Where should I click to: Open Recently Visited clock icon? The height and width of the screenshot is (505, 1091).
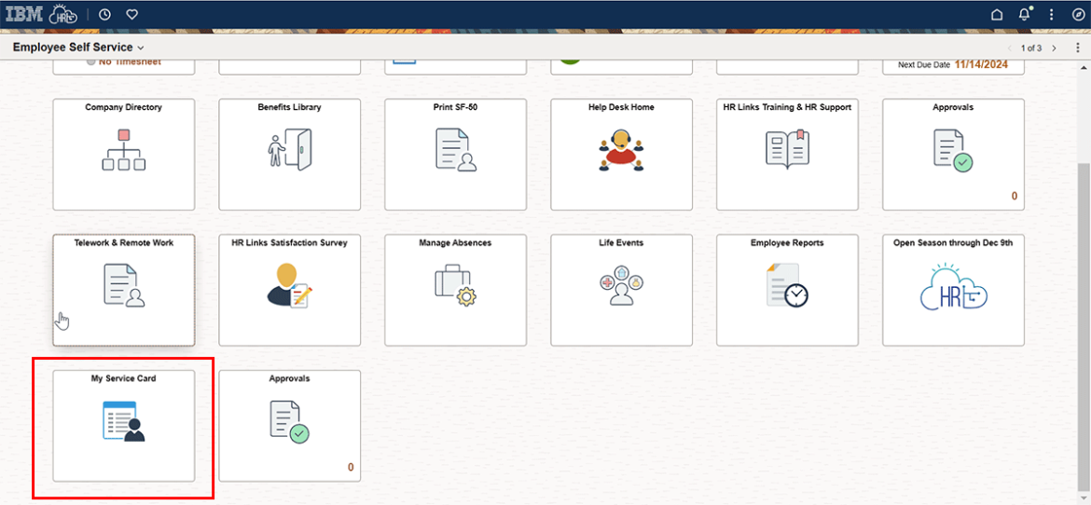click(x=104, y=14)
